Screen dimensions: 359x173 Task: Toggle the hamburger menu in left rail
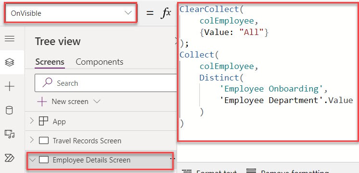[x=10, y=38]
